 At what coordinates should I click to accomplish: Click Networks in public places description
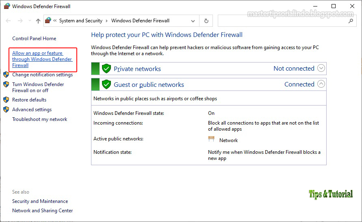pos(155,99)
